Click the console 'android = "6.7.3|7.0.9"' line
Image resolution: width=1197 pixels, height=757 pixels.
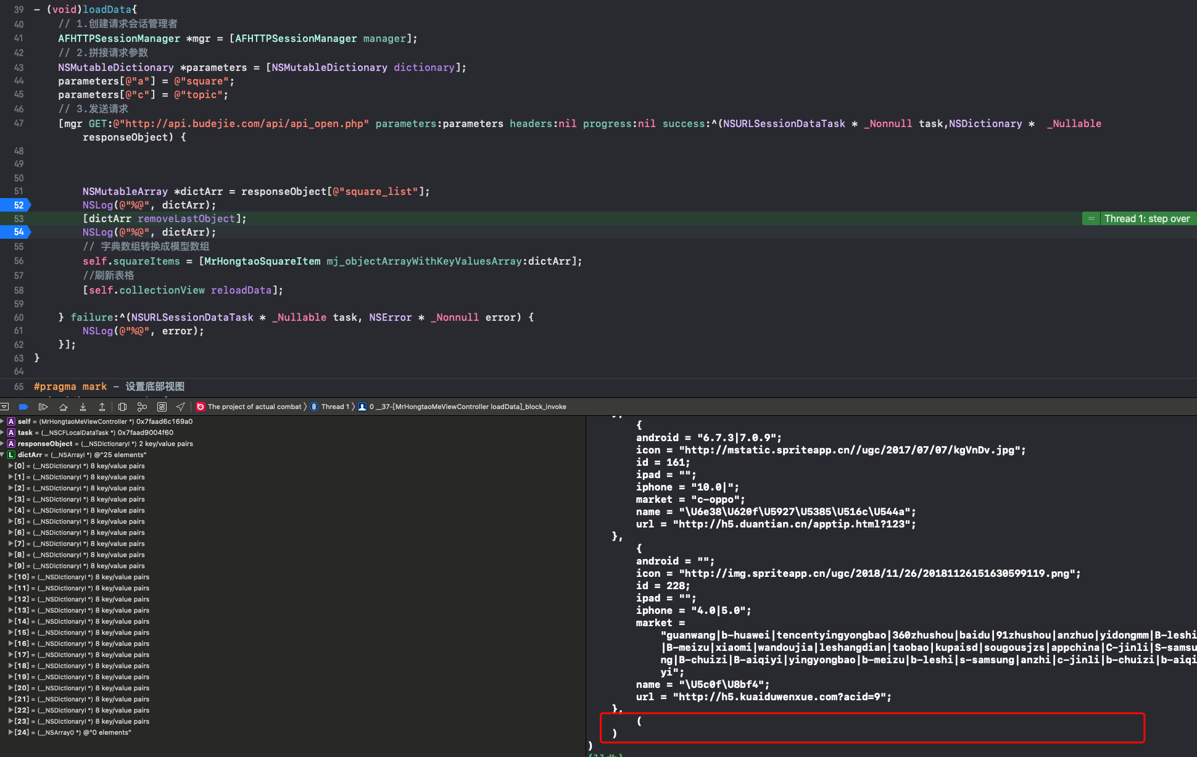pyautogui.click(x=708, y=437)
